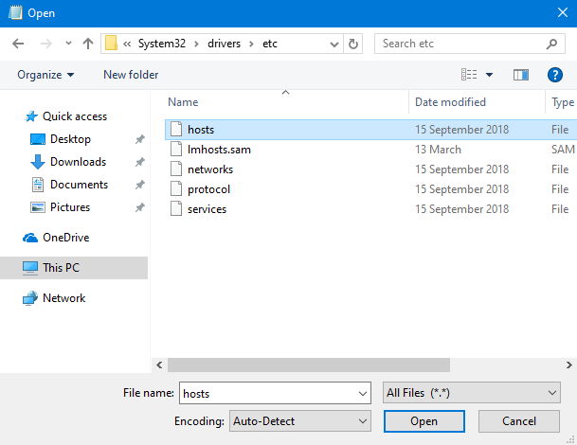
Task: Open OneDrive from the navigation pane
Action: point(65,238)
